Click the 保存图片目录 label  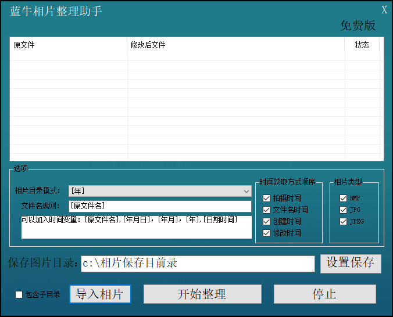[43, 263]
